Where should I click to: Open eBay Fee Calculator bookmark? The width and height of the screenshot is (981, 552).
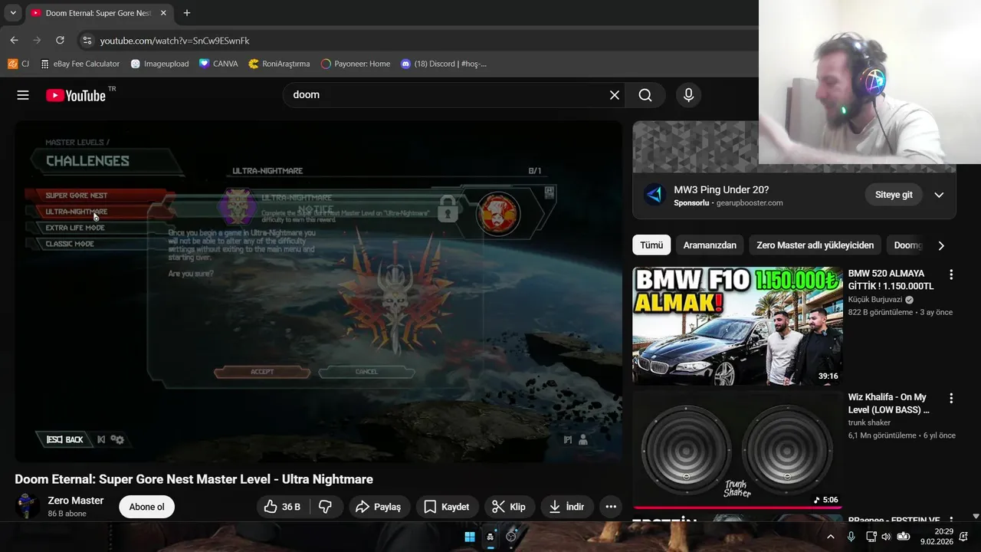pyautogui.click(x=80, y=64)
